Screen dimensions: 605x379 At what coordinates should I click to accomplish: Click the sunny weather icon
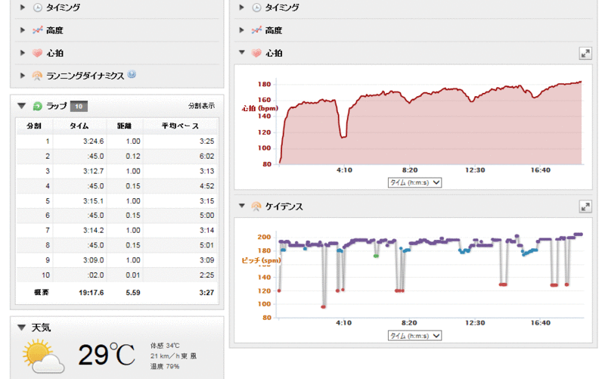(x=43, y=356)
